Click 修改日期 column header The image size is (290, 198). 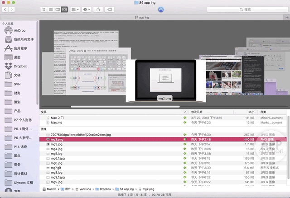click(x=197, y=112)
